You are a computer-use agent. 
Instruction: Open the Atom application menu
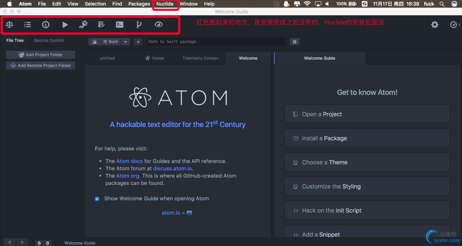pyautogui.click(x=25, y=4)
